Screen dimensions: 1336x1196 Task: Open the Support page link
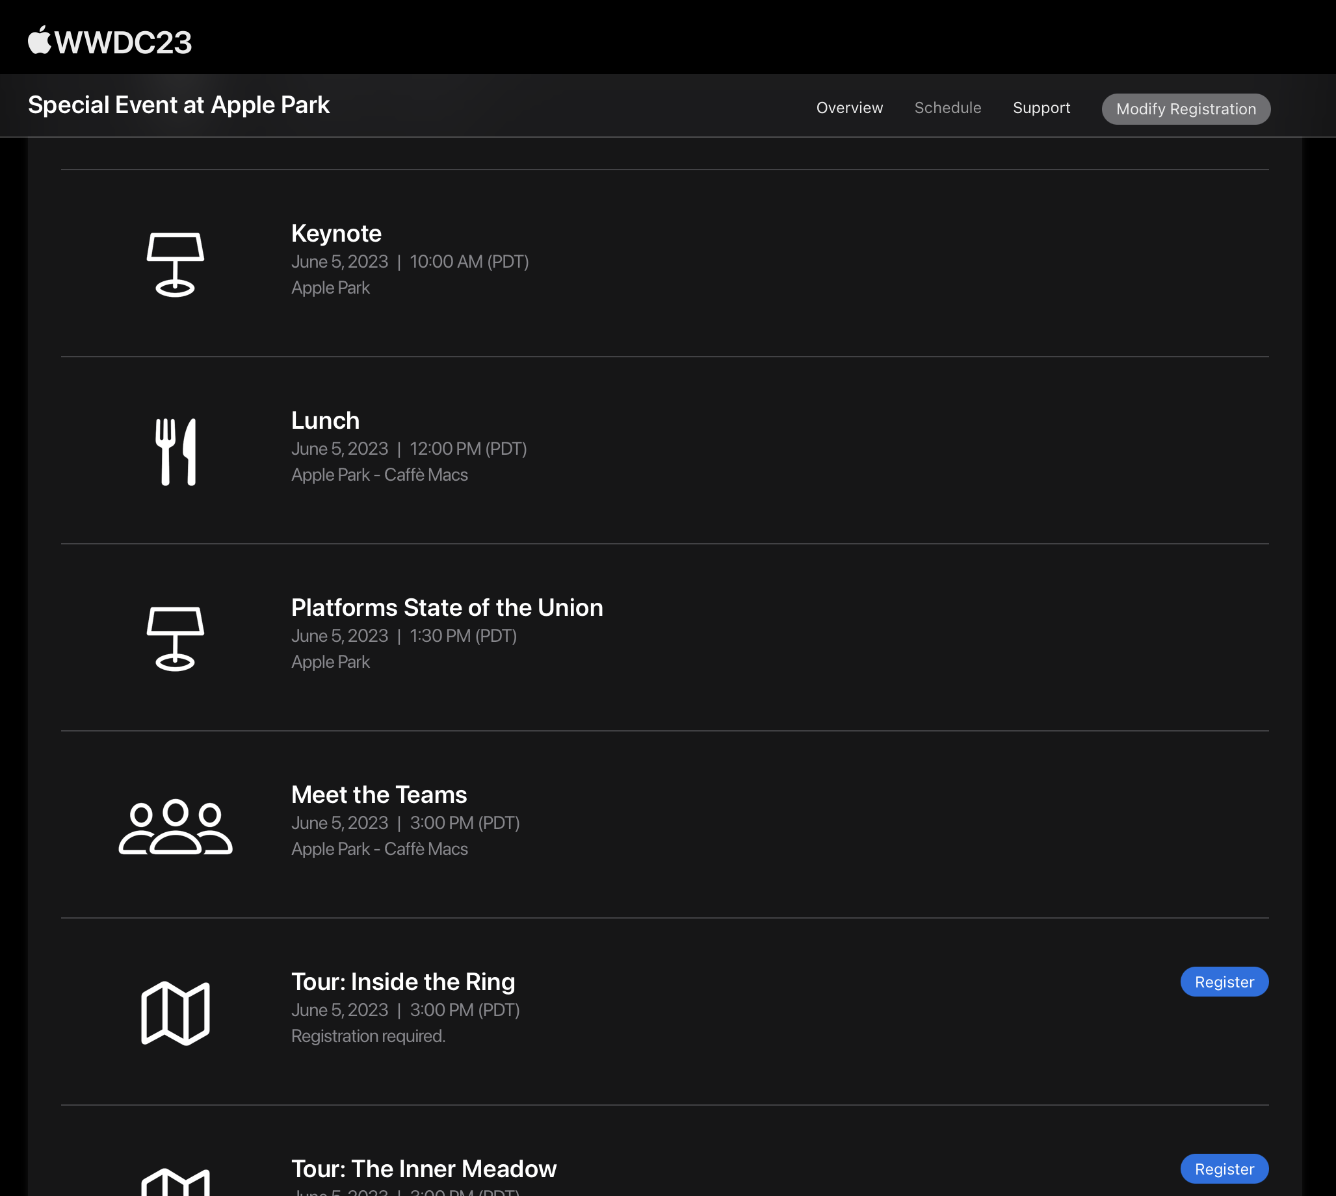[1041, 108]
